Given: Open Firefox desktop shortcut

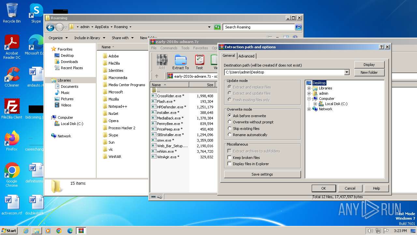Looking at the screenshot, I should pos(12,141).
